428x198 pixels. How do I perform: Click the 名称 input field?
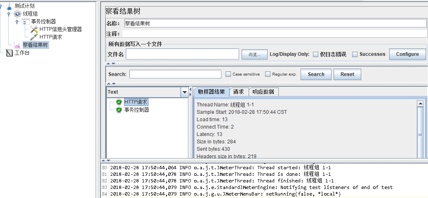point(275,23)
